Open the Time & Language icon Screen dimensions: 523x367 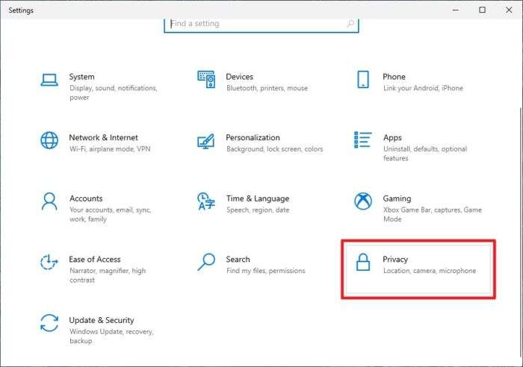206,201
